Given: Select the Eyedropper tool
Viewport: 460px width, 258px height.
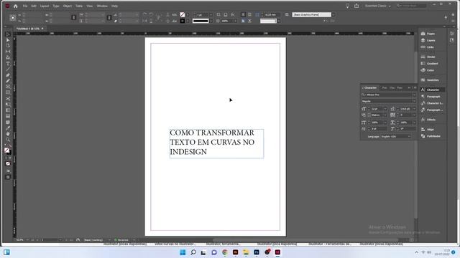Looking at the screenshot, I should point(8,128).
